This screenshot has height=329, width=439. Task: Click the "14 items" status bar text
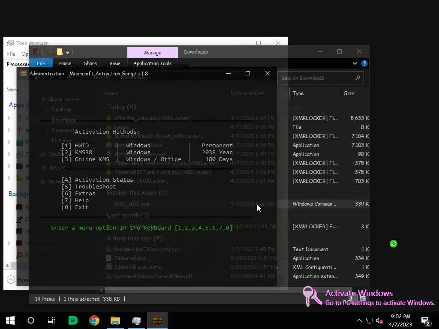tap(45, 299)
